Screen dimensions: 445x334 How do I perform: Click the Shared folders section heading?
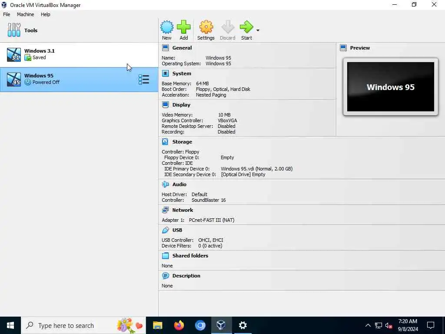coord(190,256)
